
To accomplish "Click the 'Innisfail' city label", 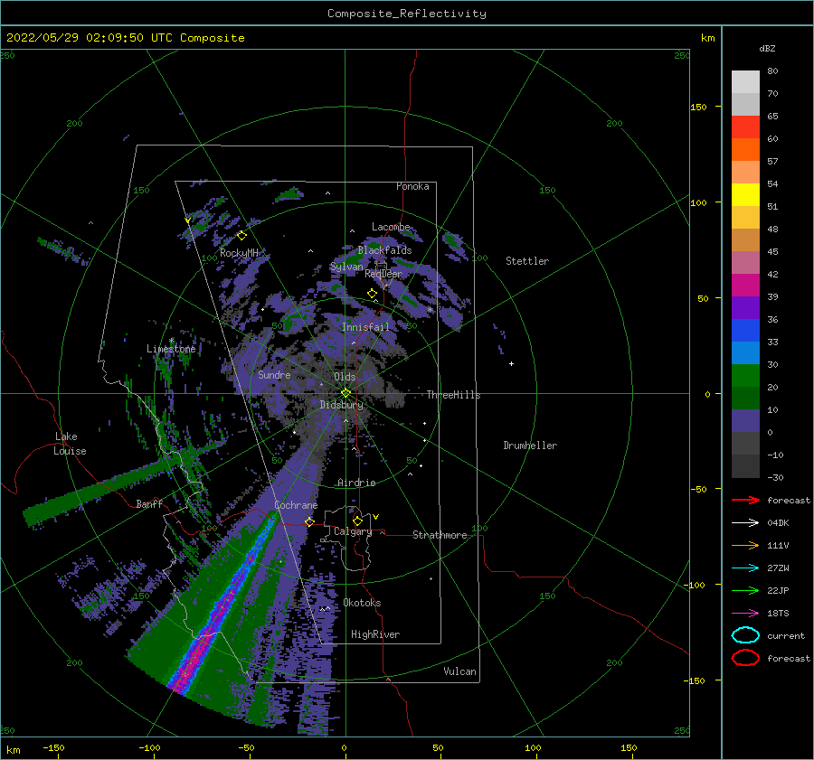I will pos(365,327).
